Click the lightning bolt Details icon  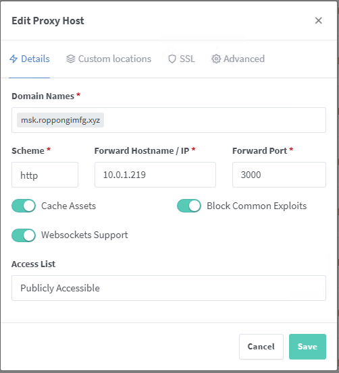[x=14, y=59]
